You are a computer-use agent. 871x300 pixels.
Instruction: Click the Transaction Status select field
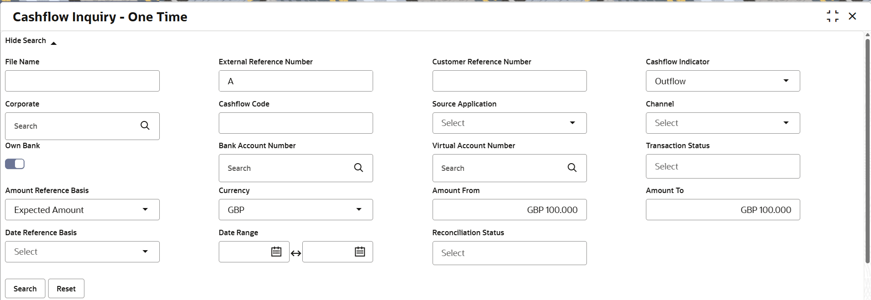point(723,167)
